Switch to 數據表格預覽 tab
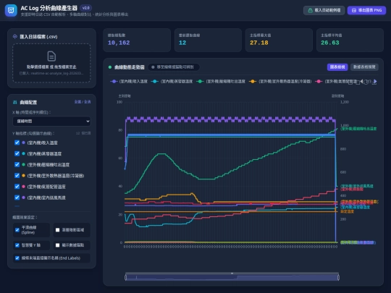This screenshot has height=293, width=391. tap(364, 67)
